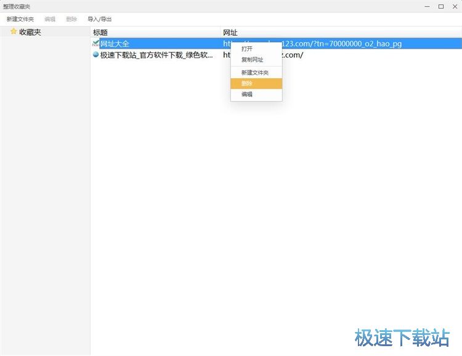This screenshot has height=356, width=462.
Task: Click the 删除 toolbar button
Action: pyautogui.click(x=71, y=19)
